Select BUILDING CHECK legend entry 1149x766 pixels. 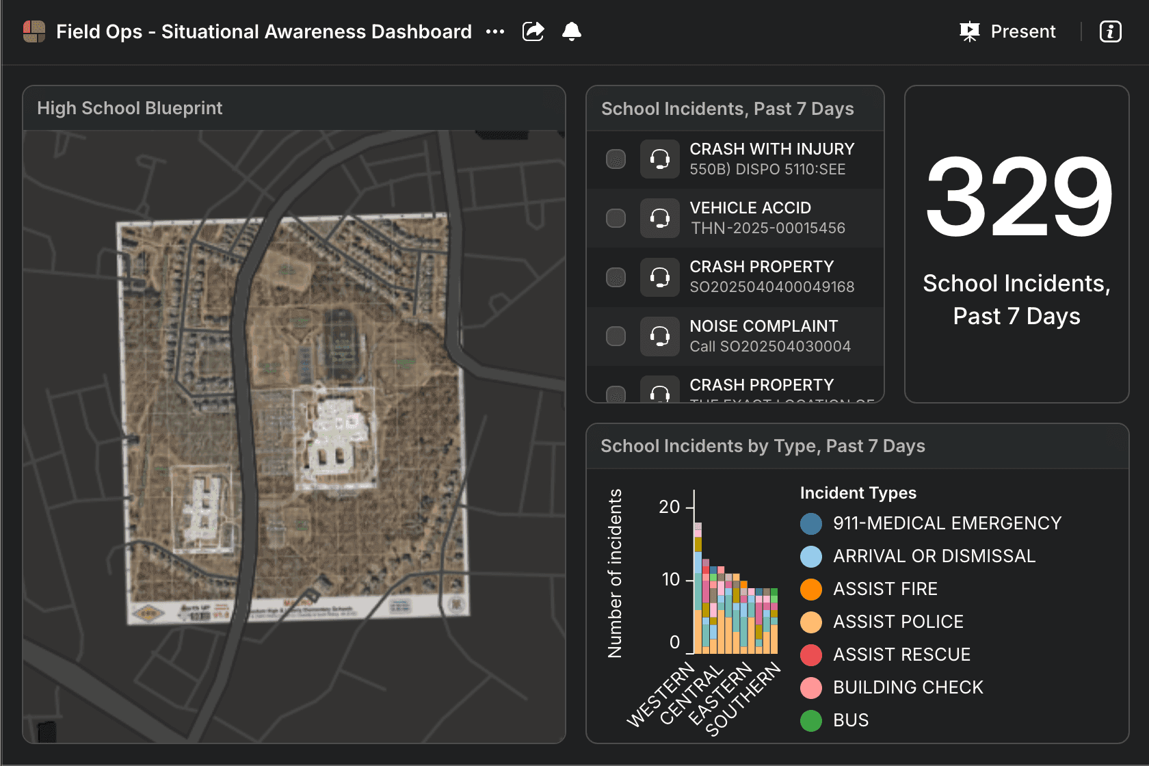(x=908, y=687)
